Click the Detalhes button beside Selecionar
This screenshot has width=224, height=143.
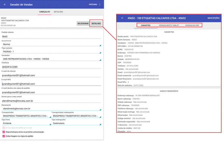pos(96,23)
